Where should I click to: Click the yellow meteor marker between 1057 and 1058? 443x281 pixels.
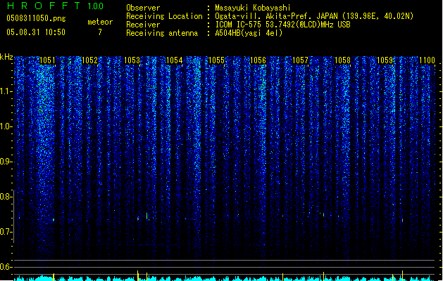(323, 276)
